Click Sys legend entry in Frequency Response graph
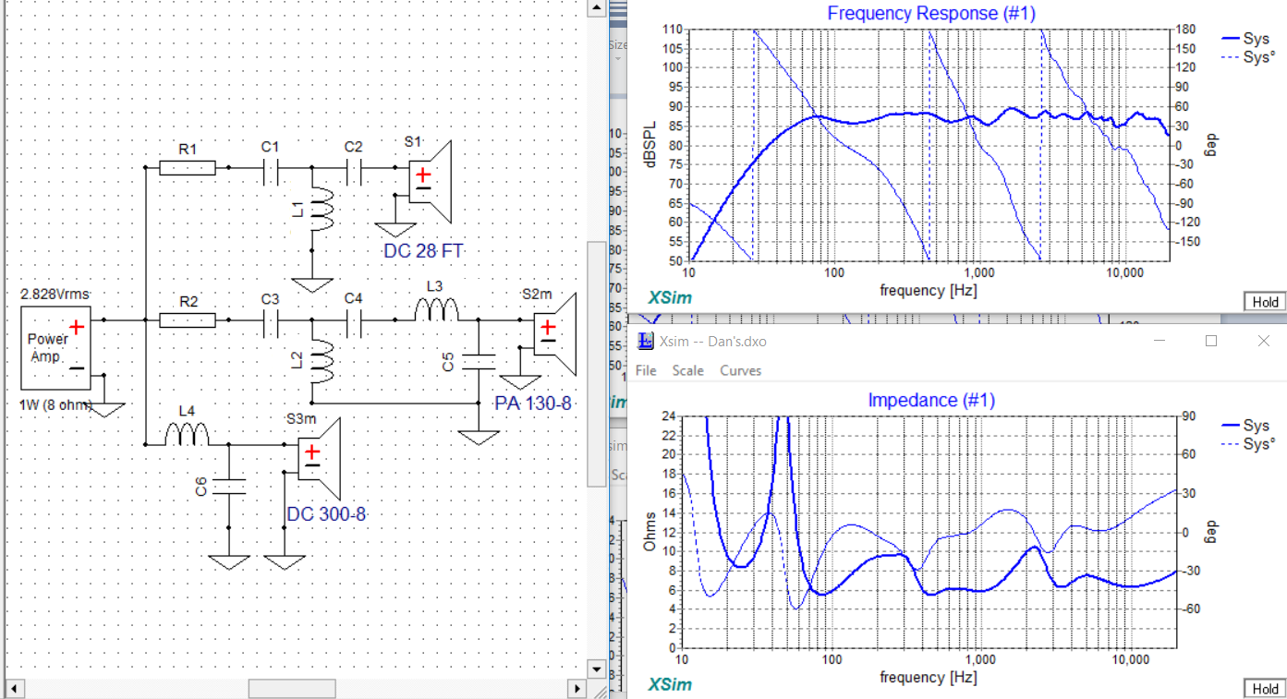 (x=1245, y=38)
